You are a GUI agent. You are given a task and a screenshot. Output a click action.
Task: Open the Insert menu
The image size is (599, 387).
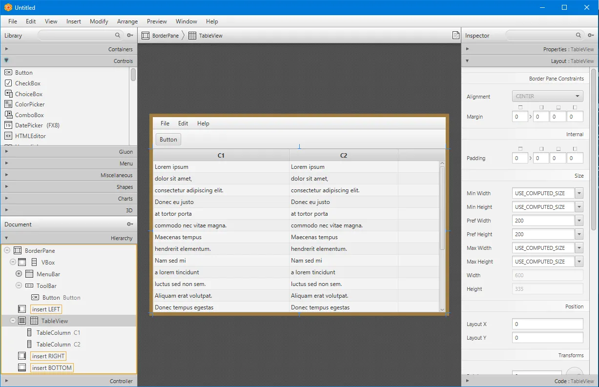(74, 21)
